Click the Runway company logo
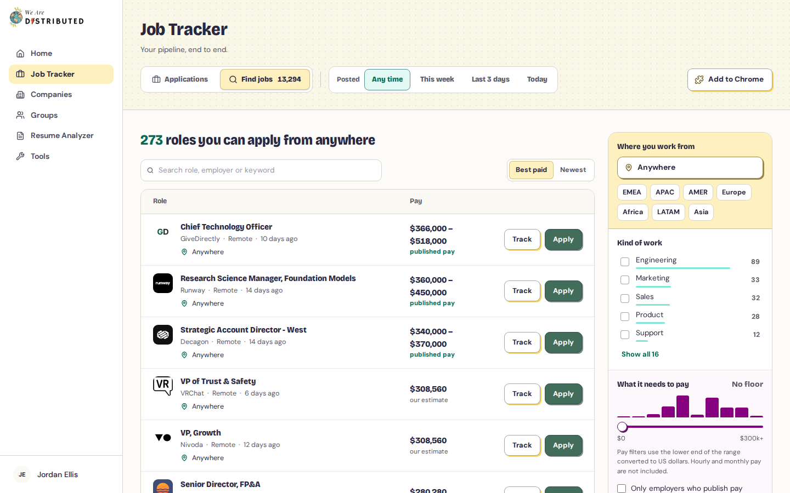This screenshot has width=790, height=493. 163,283
